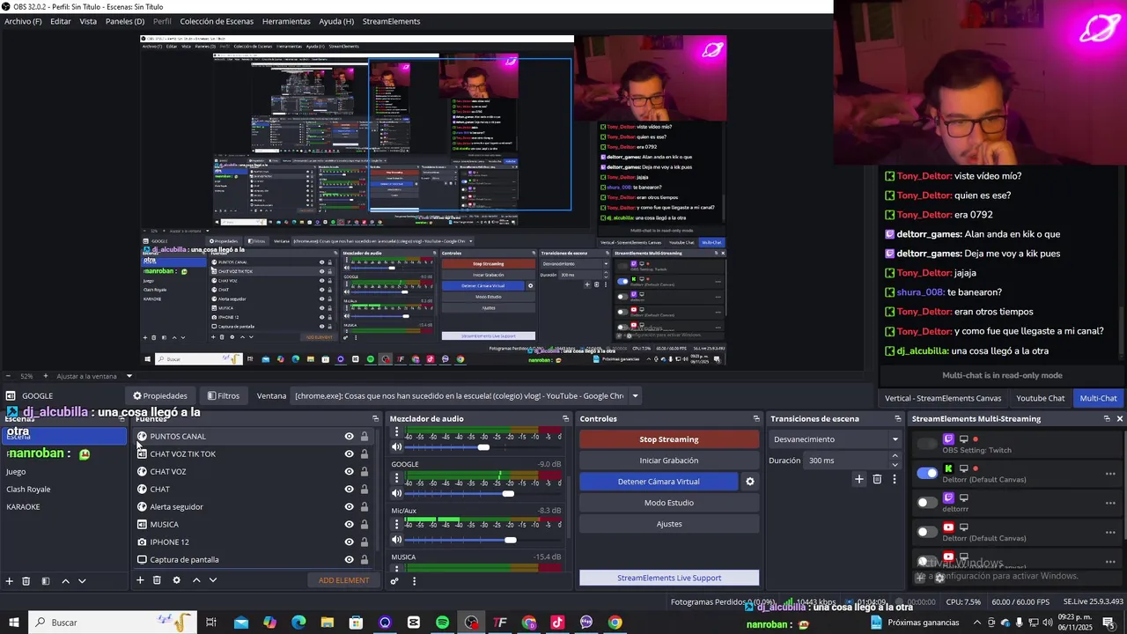Image resolution: width=1127 pixels, height=634 pixels.
Task: Click the Windows Start button
Action: [x=13, y=623]
